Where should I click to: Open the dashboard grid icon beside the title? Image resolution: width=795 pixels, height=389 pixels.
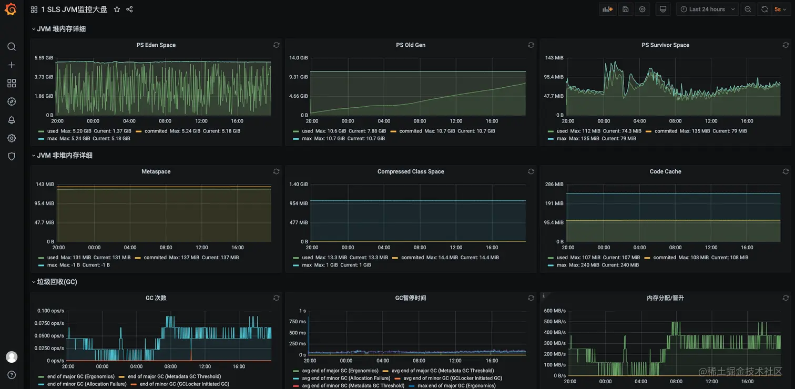34,9
